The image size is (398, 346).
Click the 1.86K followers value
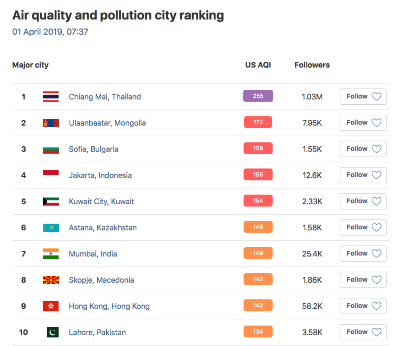click(x=312, y=280)
